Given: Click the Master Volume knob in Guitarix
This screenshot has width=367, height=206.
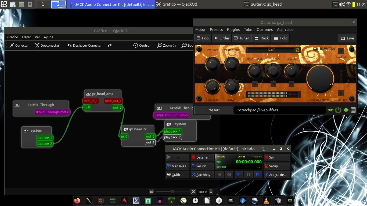Looking at the screenshot, I should [x=320, y=78].
